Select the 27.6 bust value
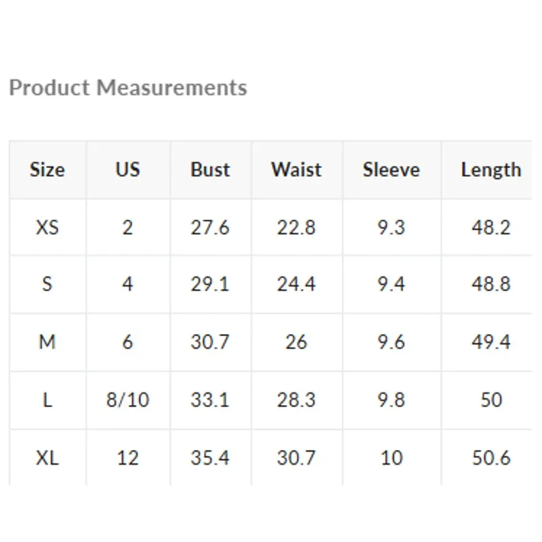The image size is (542, 542). point(210,227)
